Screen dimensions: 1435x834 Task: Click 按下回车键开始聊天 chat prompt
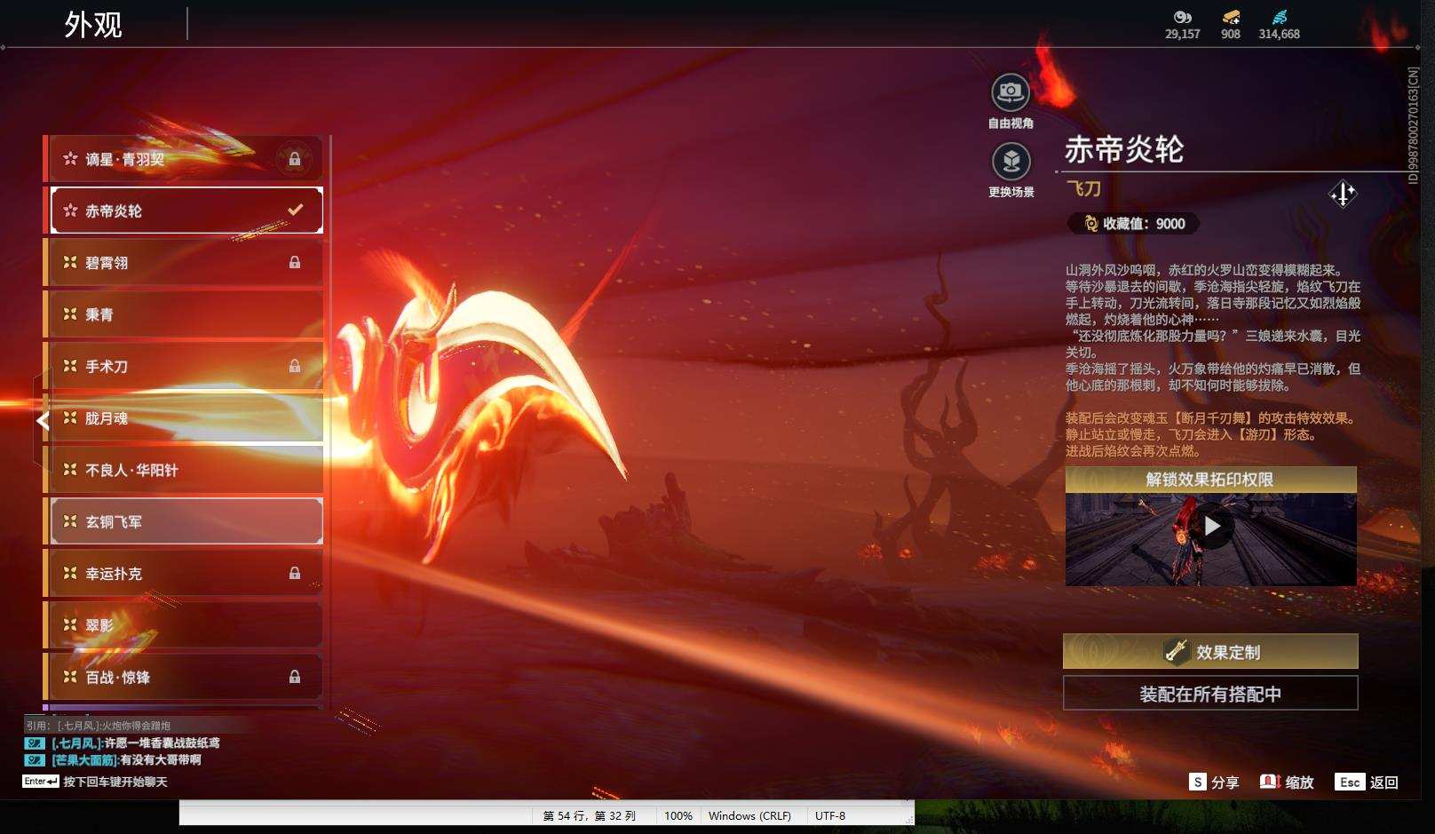coord(115,782)
